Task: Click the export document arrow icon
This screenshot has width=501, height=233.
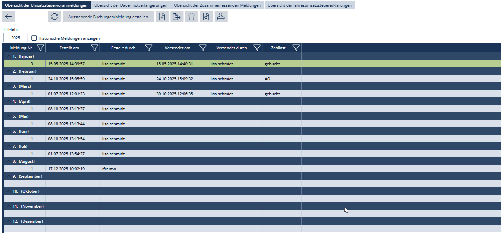Action: [177, 17]
